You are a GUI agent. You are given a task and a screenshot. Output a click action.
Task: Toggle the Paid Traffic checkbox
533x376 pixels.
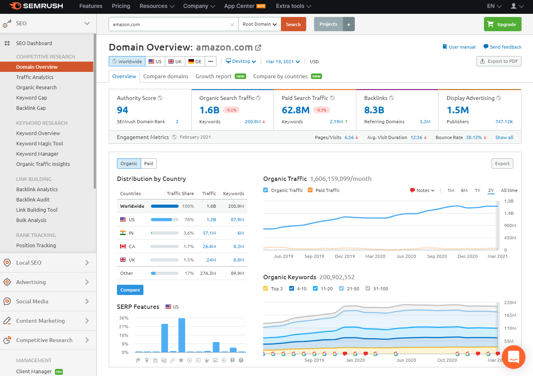point(310,190)
